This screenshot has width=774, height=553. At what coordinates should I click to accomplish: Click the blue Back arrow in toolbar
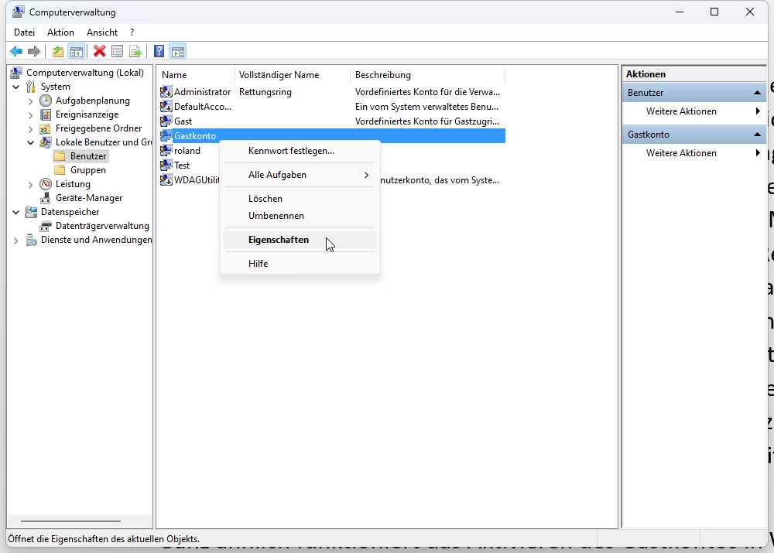pos(16,52)
